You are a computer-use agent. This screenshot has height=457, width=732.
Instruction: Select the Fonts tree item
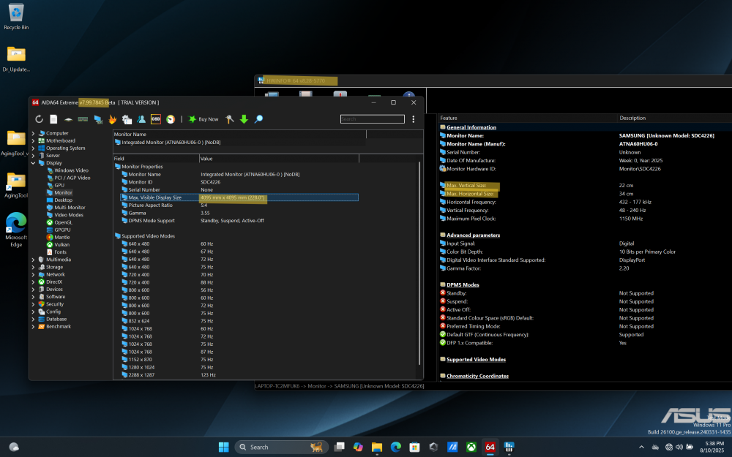(x=60, y=252)
